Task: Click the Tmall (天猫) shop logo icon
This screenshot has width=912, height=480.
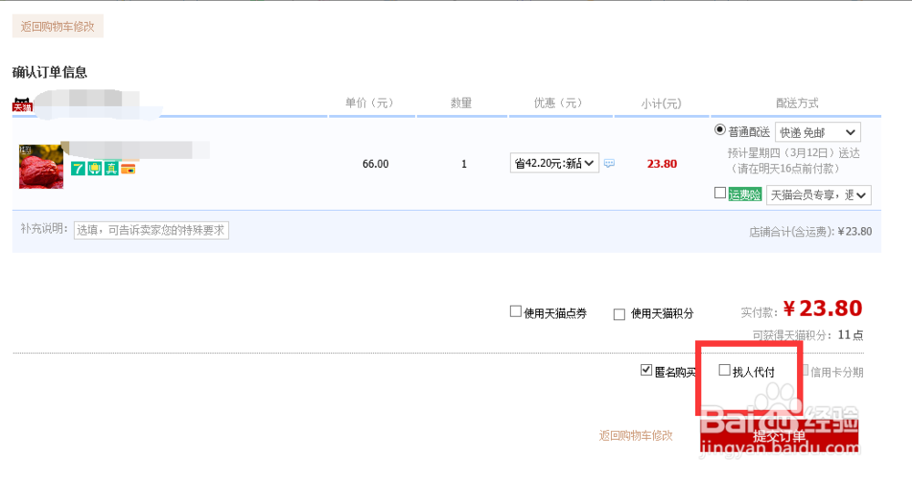Action: [22, 106]
